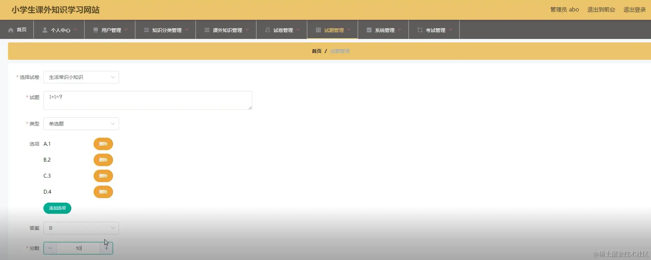Click 首页 in the breadcrumb

(x=317, y=51)
